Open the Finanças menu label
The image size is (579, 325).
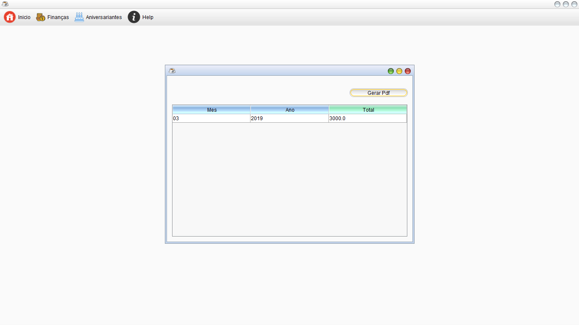(58, 17)
